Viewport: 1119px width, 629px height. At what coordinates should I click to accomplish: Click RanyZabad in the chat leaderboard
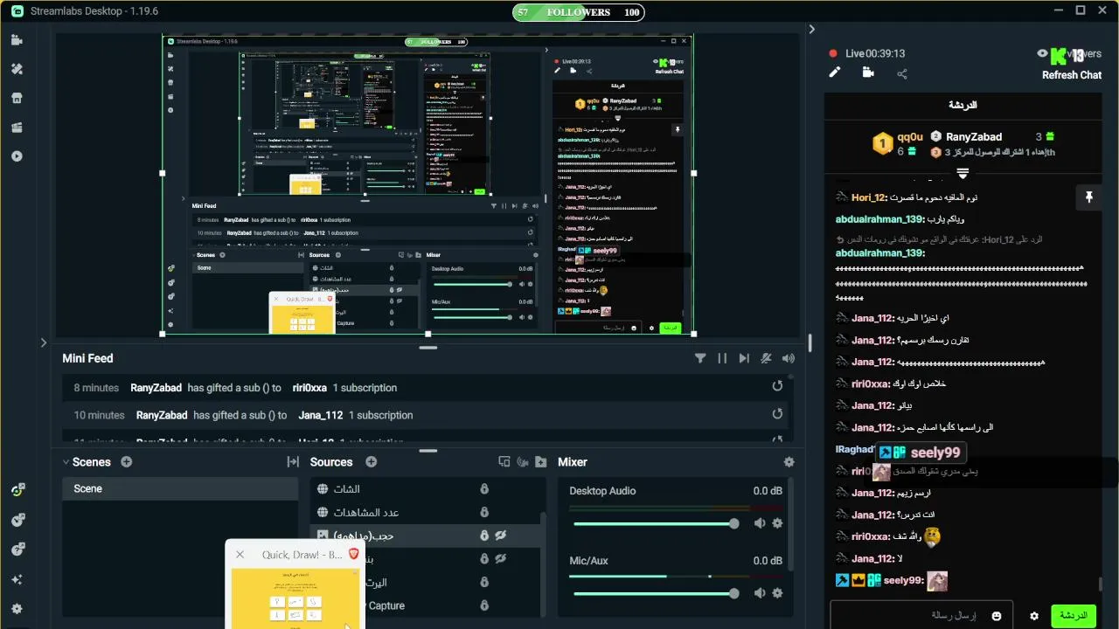click(974, 137)
